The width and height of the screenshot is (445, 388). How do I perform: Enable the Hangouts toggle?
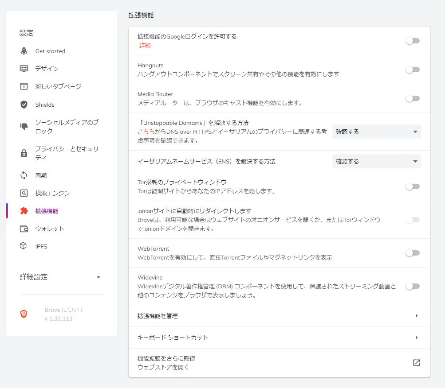[412, 70]
